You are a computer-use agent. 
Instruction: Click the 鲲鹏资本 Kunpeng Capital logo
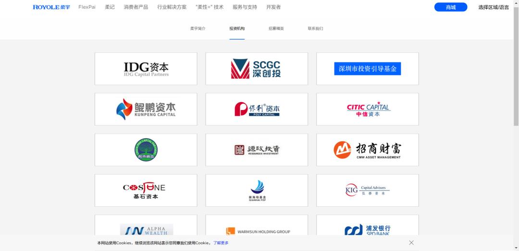(x=146, y=109)
